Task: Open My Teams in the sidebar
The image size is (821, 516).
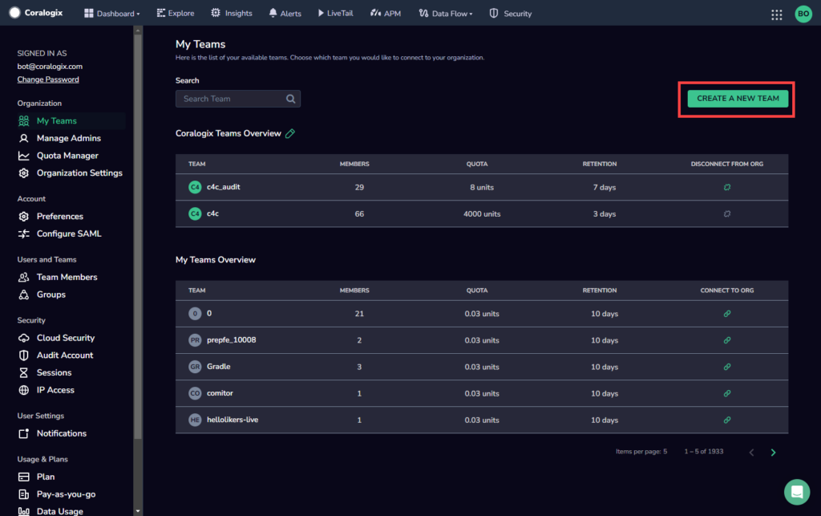Action: tap(71, 121)
